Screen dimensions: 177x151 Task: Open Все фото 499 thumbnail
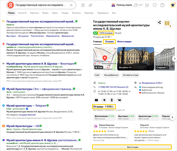tap(136, 59)
